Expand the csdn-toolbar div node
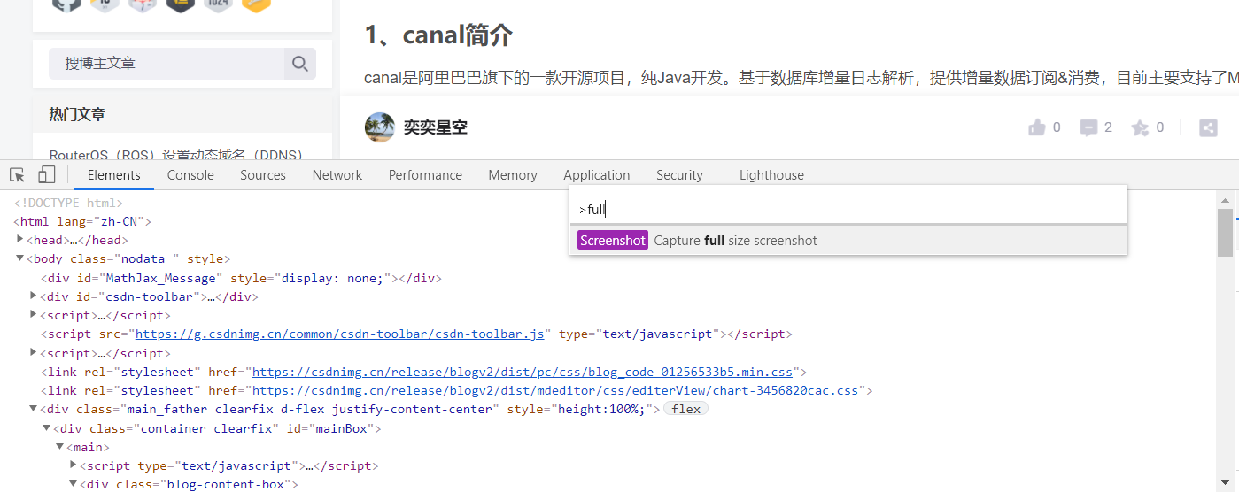1239x492 pixels. click(35, 296)
